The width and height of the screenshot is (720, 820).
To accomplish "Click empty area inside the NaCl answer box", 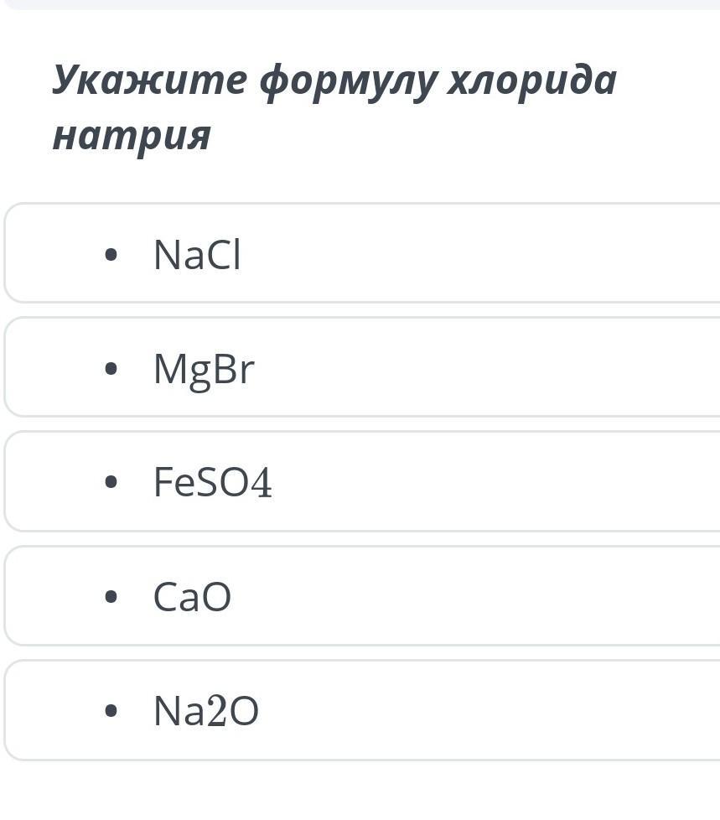I will coord(470,252).
